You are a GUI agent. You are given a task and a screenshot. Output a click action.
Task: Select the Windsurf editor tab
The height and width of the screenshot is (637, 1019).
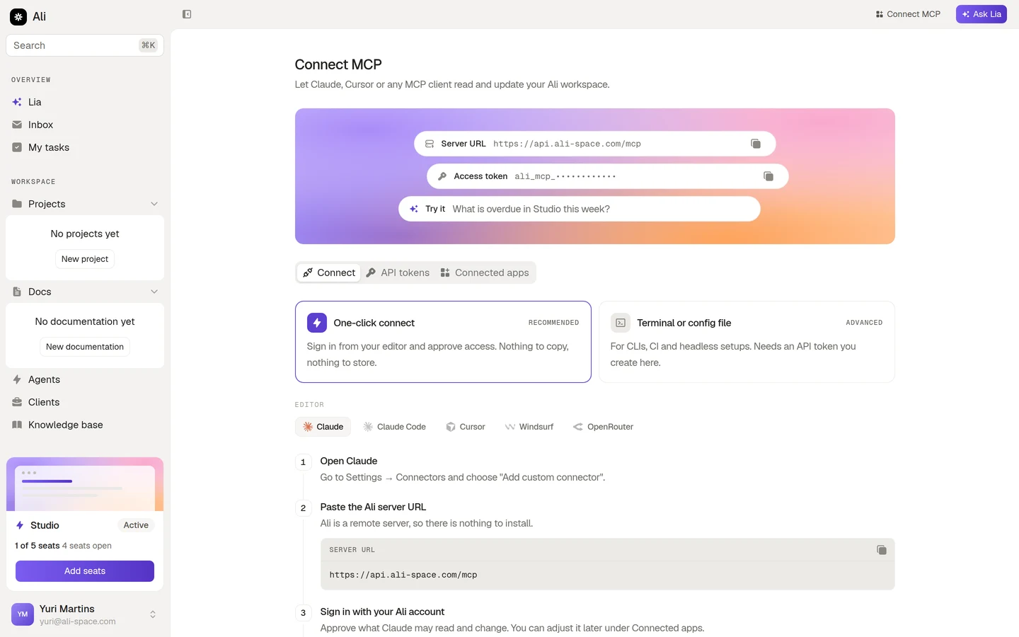point(529,427)
